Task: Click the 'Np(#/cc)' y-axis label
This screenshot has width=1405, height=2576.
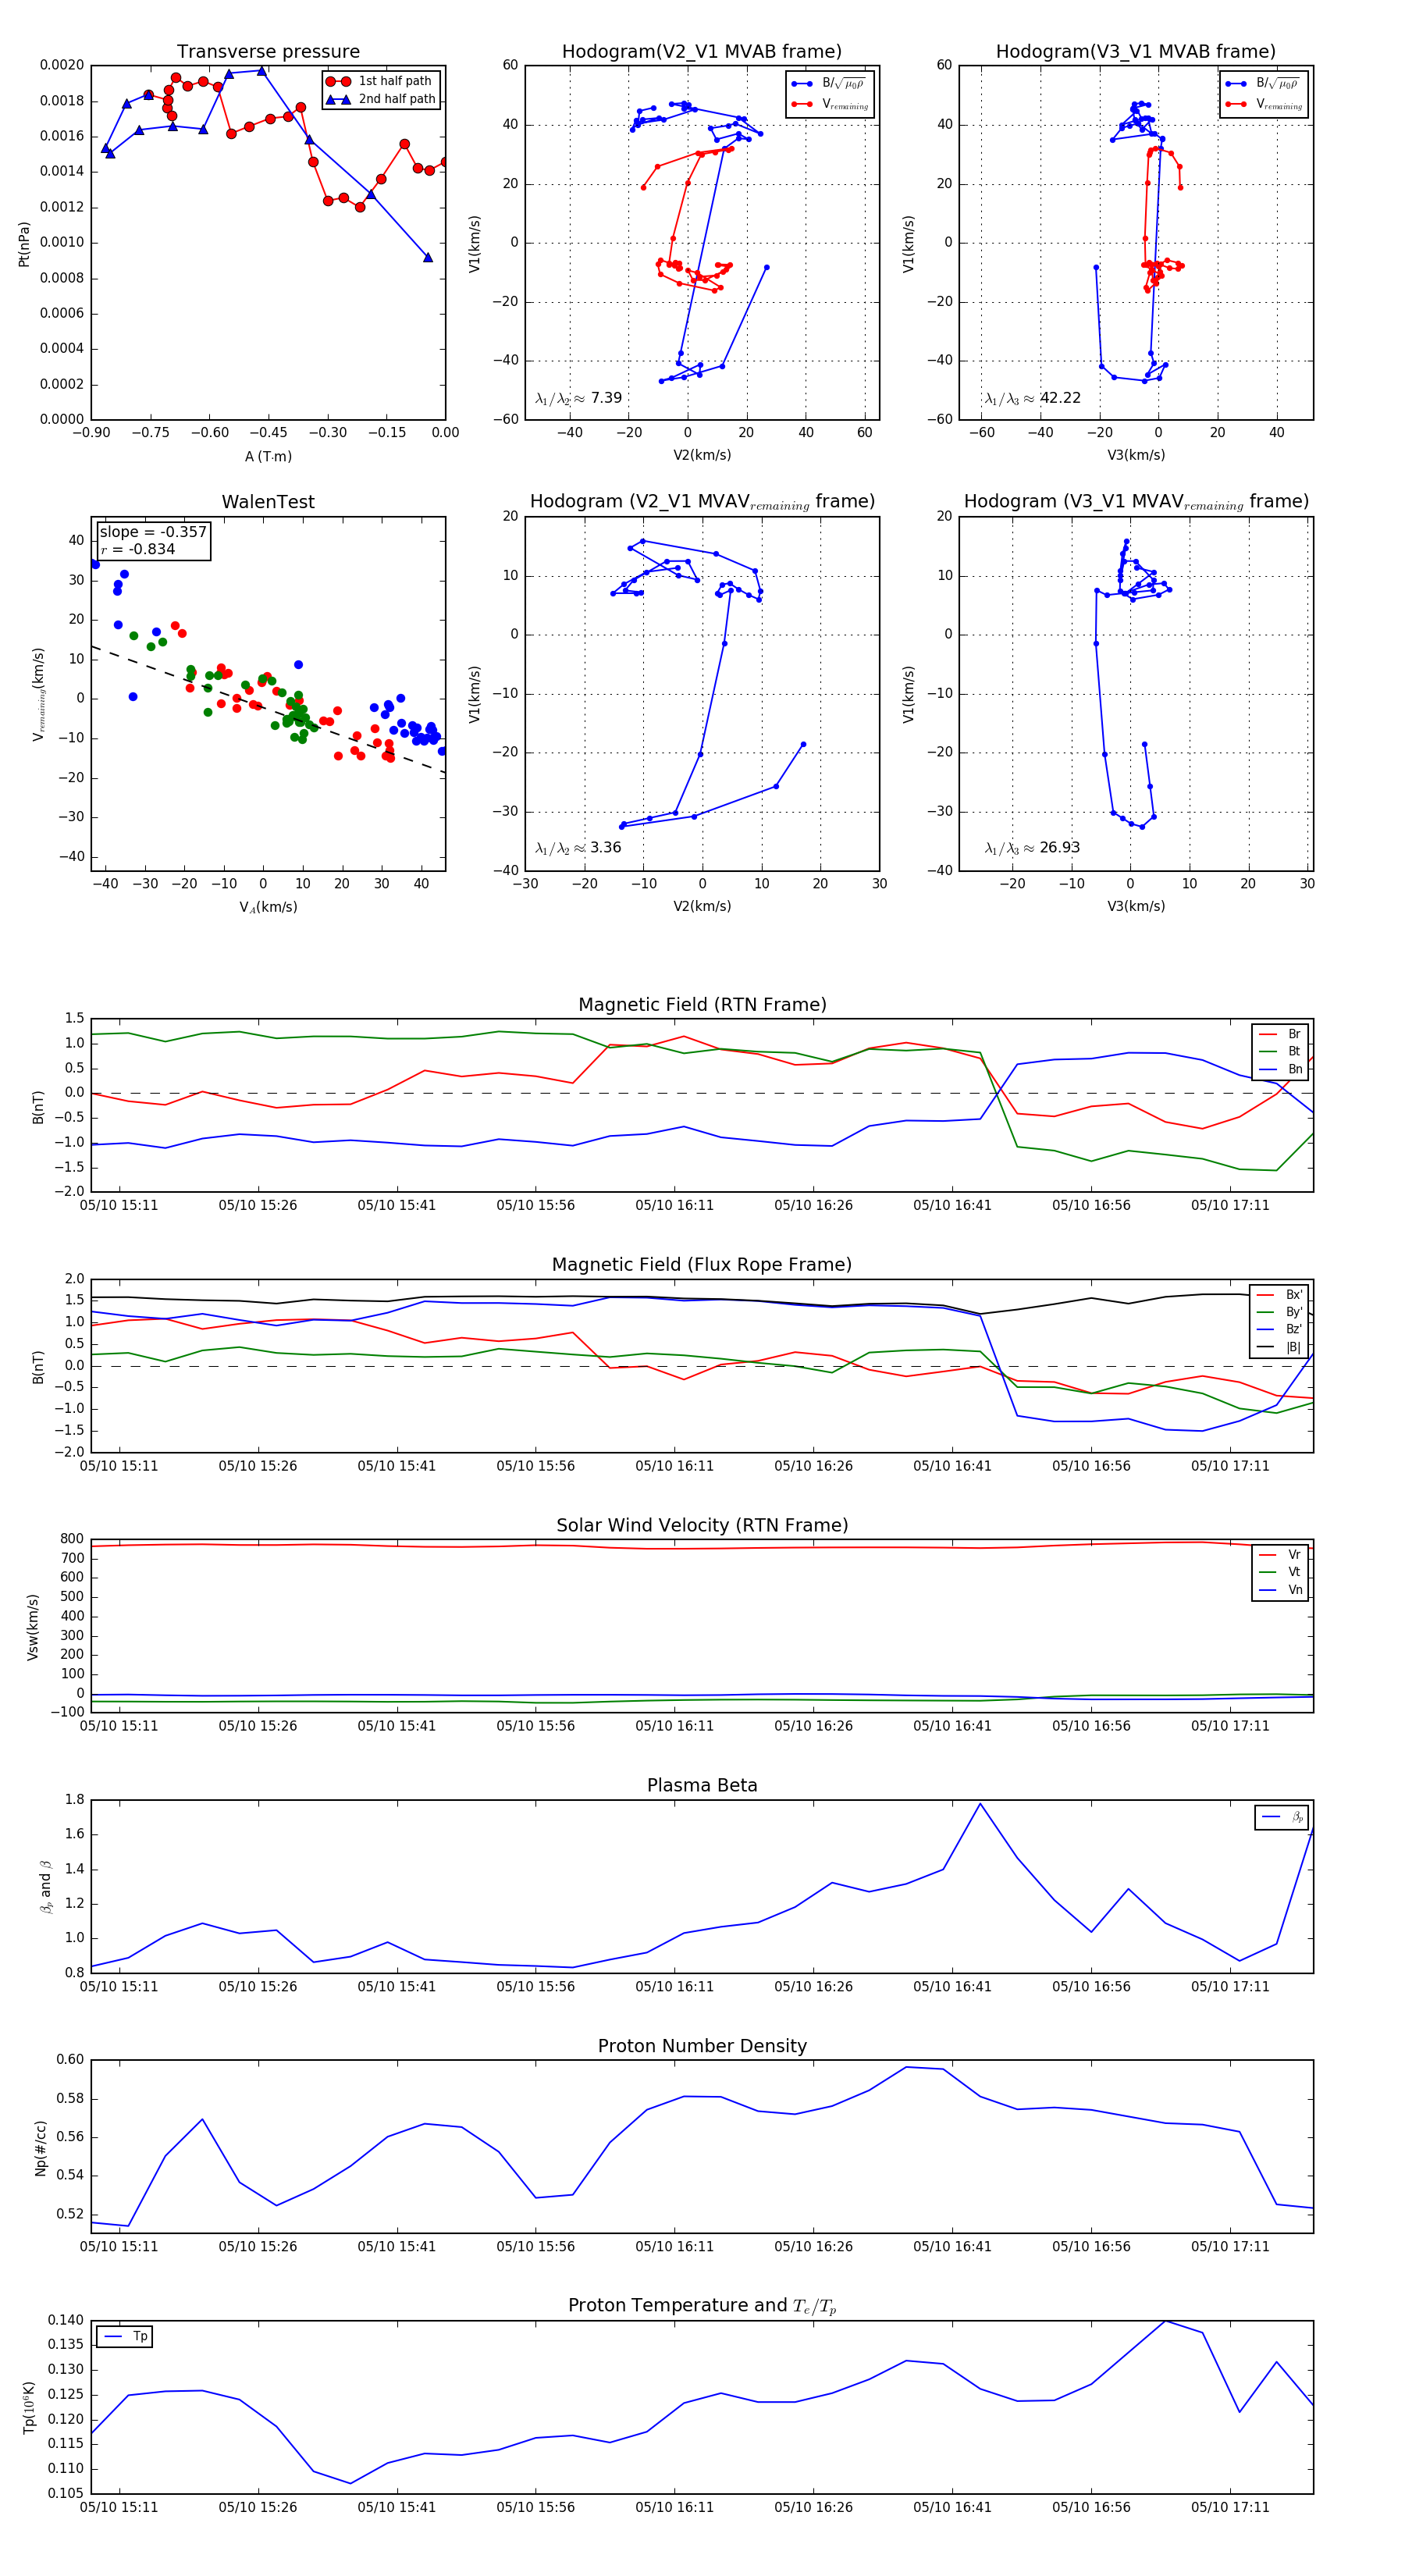Action: point(41,2148)
